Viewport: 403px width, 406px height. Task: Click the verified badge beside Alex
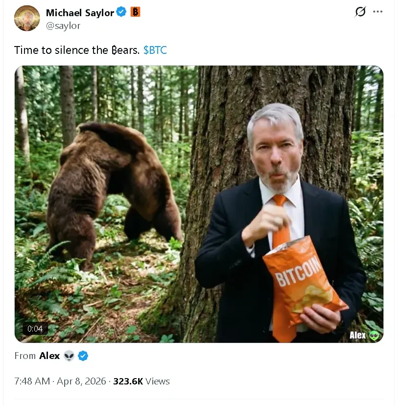coord(83,356)
